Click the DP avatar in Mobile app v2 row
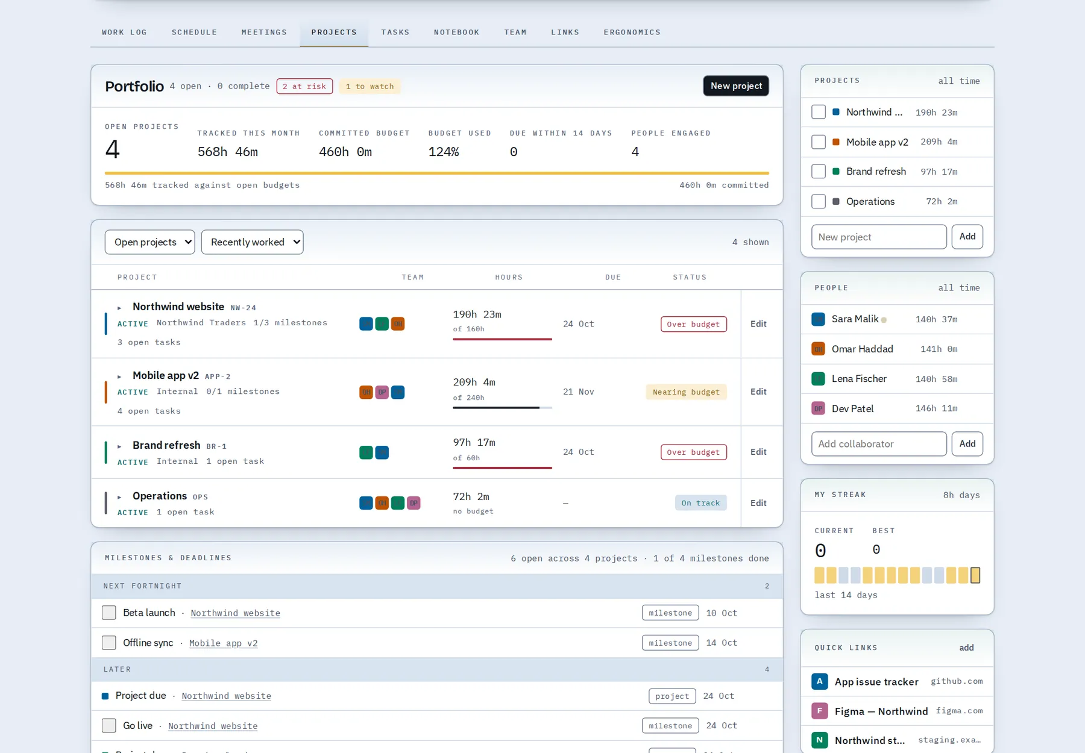The width and height of the screenshot is (1085, 753). (382, 392)
